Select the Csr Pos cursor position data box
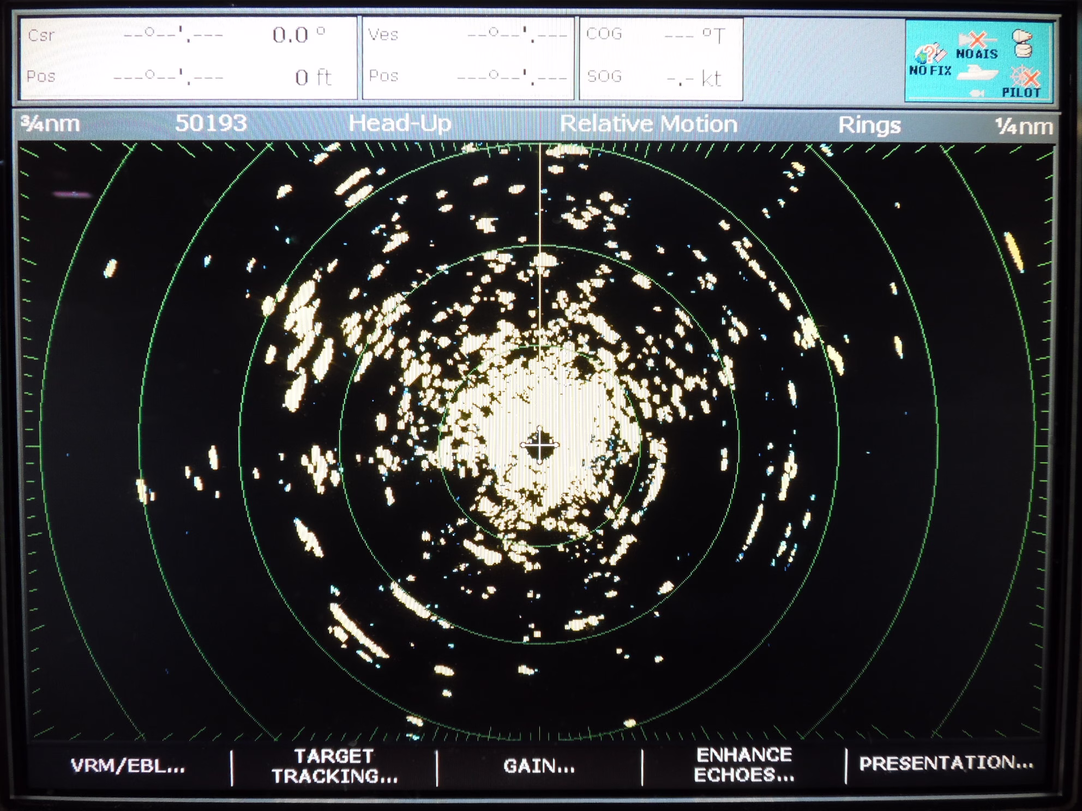 [x=189, y=58]
